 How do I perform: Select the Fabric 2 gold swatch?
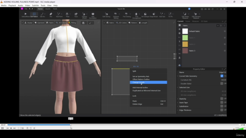[185, 44]
